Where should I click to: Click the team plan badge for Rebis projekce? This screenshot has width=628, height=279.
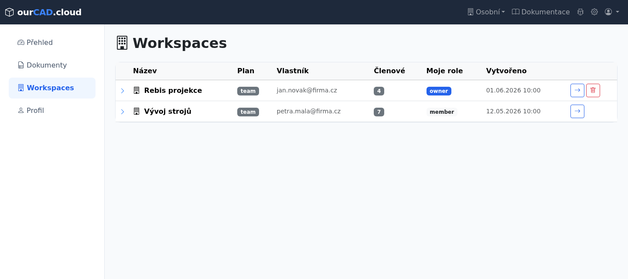(248, 91)
